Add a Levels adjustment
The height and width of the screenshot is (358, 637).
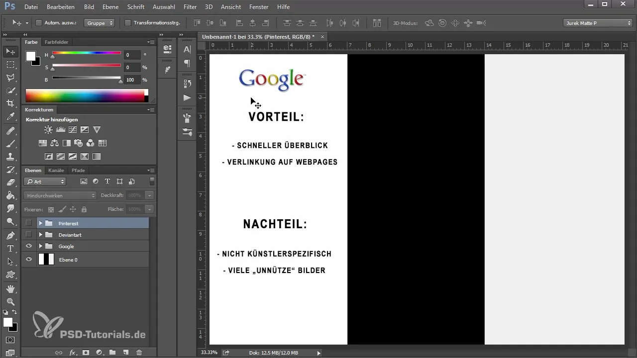coord(61,130)
